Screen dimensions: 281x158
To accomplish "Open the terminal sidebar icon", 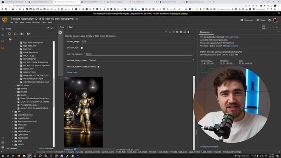I will pos(3,147).
